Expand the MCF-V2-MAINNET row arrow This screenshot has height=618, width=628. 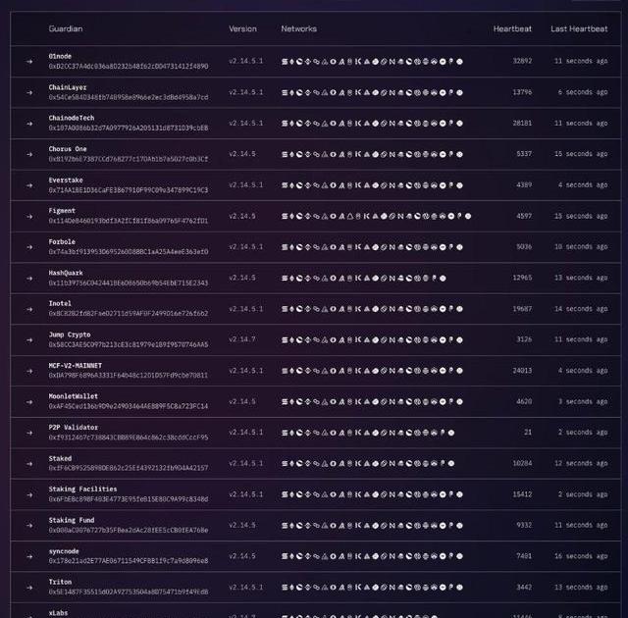coord(29,371)
